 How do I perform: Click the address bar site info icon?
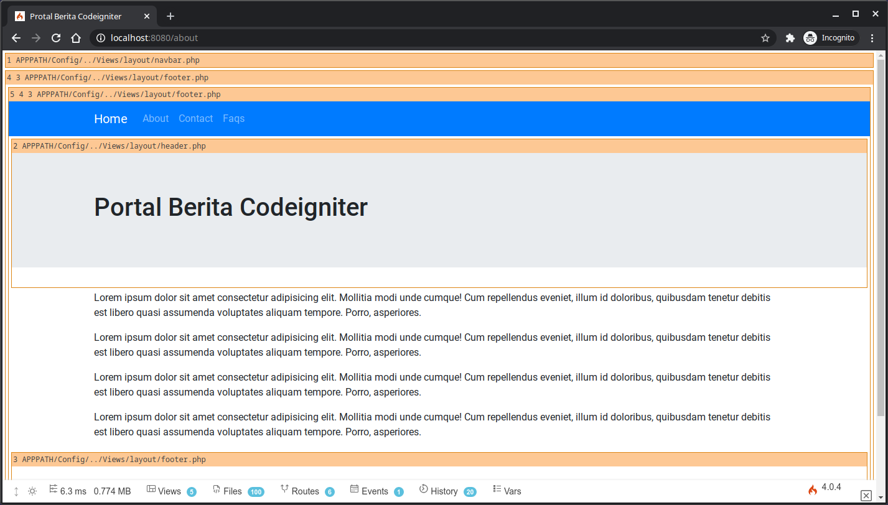(100, 37)
